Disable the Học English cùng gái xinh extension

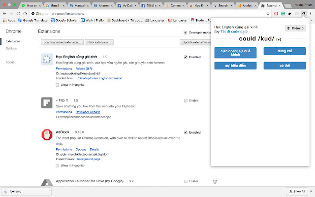point(186,57)
